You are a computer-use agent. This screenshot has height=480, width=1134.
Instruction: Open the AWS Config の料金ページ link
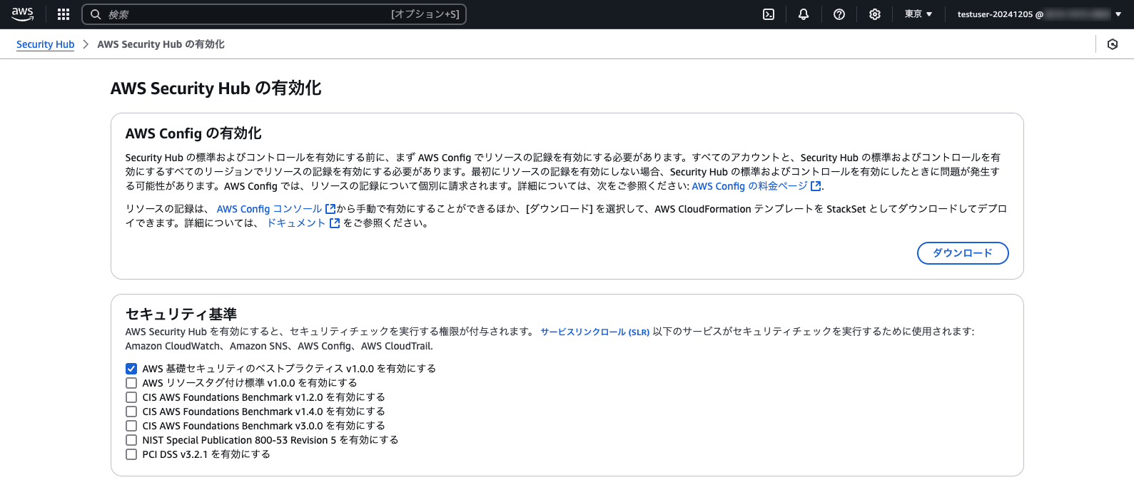(x=750, y=186)
